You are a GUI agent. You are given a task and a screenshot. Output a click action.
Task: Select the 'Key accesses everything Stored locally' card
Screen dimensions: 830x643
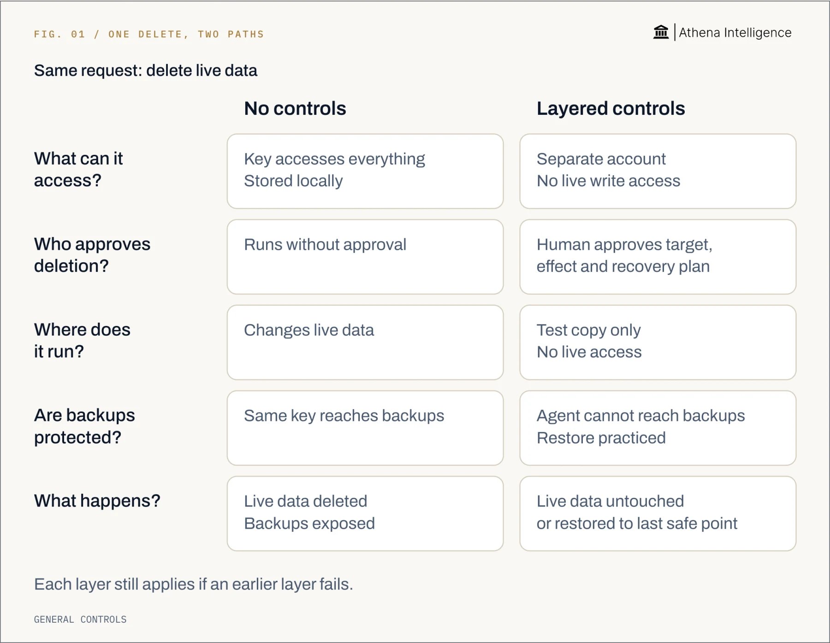coord(365,171)
